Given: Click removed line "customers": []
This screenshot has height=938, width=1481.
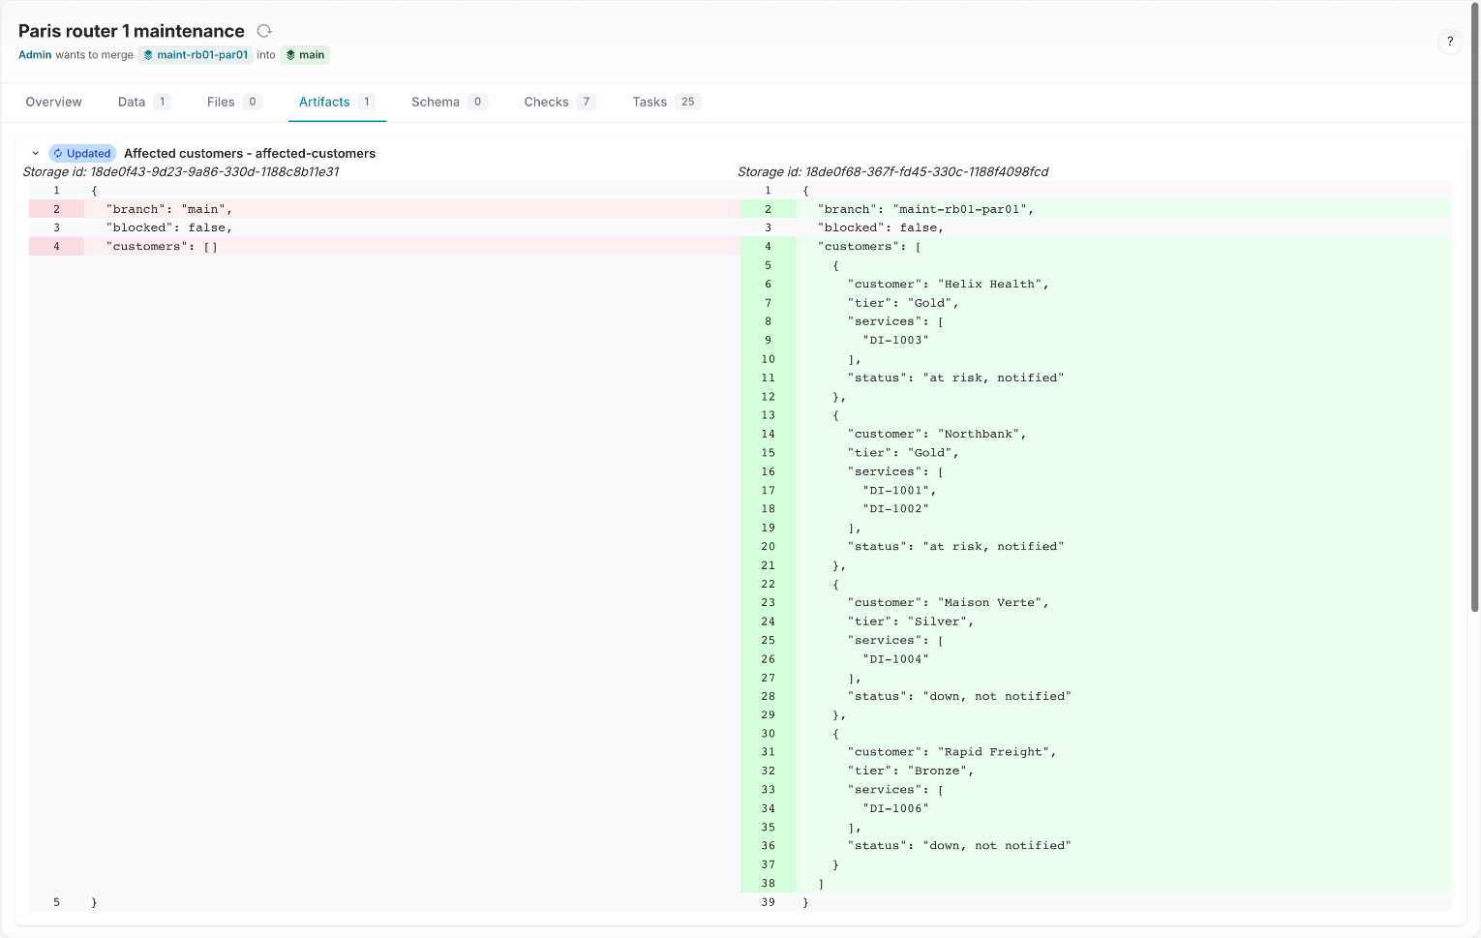Looking at the screenshot, I should [384, 247].
